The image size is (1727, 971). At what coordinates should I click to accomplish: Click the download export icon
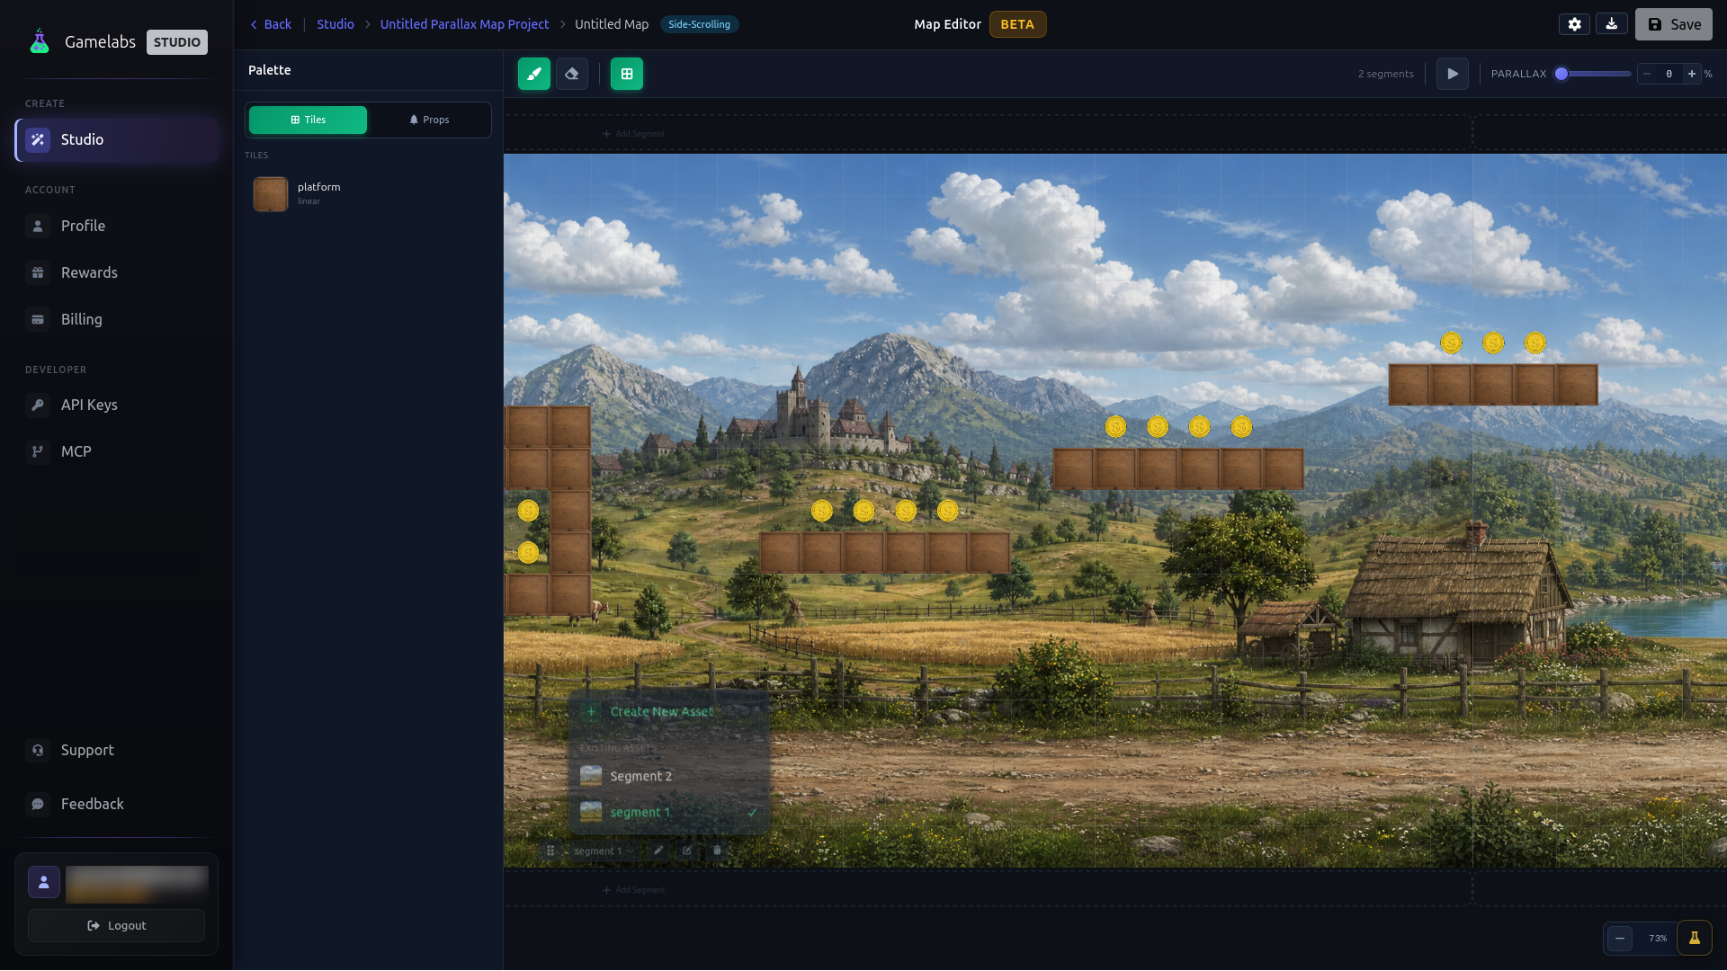1611,24
